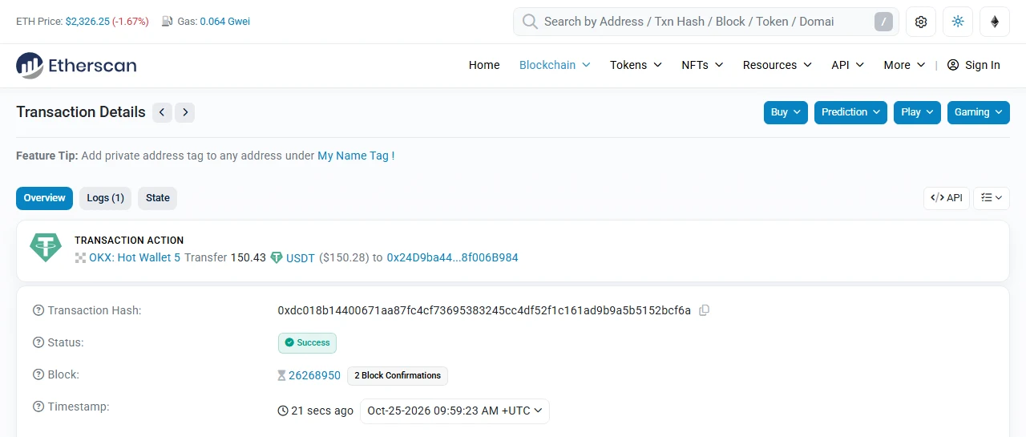This screenshot has width=1026, height=437.
Task: Switch to the State tab
Action: tap(158, 198)
